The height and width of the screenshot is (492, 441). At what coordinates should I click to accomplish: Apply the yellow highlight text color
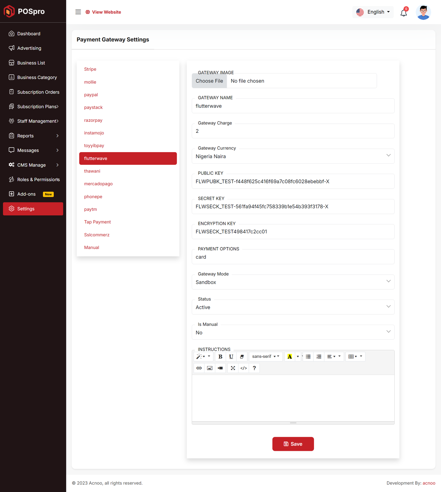[x=290, y=356]
